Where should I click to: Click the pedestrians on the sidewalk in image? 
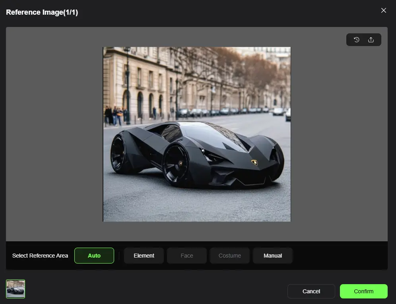(x=115, y=115)
